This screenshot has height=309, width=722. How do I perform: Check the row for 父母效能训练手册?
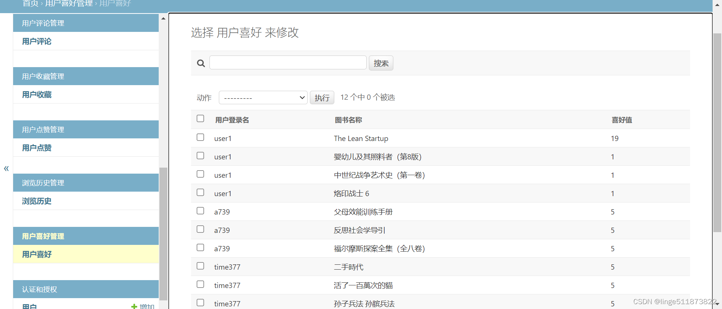[x=200, y=211]
